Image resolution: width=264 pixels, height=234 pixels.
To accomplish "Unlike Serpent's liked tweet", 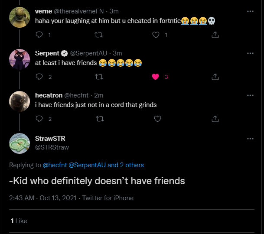I will tap(156, 77).
